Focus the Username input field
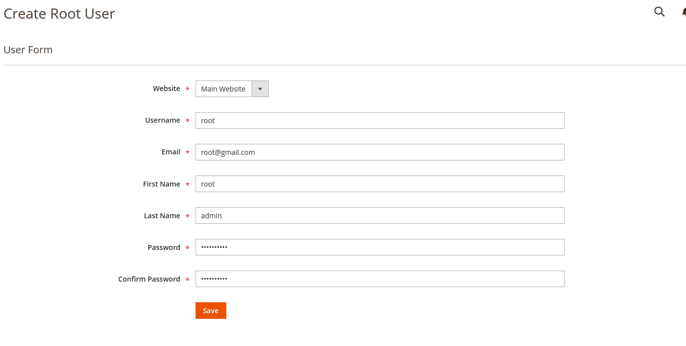The image size is (686, 346). click(x=380, y=121)
